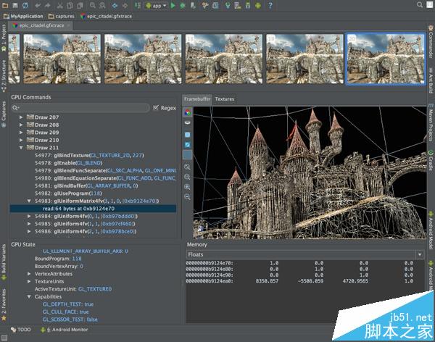Image resolution: width=435 pixels, height=342 pixels.
Task: Select frame thumbnail 17
Action: click(x=143, y=59)
